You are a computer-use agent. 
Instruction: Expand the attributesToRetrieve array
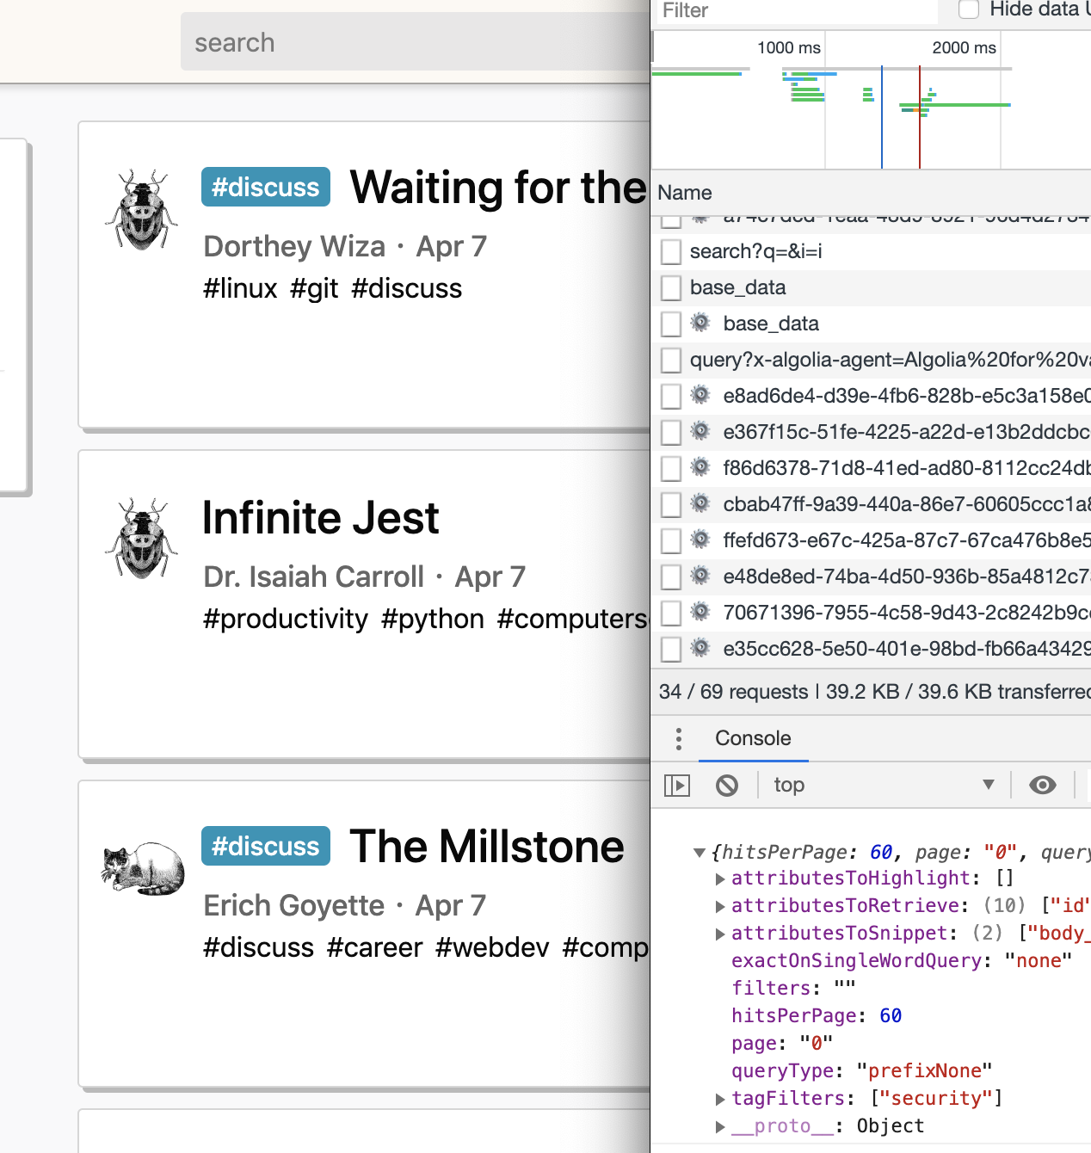tap(720, 905)
